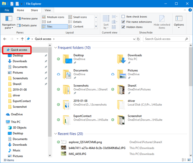Switch to large thumbnails status bar icon
The height and width of the screenshot is (163, 193).
(x=189, y=160)
